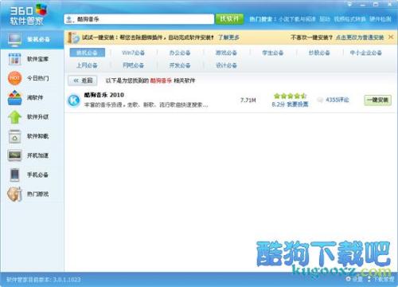Viewport: 398px width, 287px height.
Task: Select the 炒股必备 category tab
Action: click(319, 53)
